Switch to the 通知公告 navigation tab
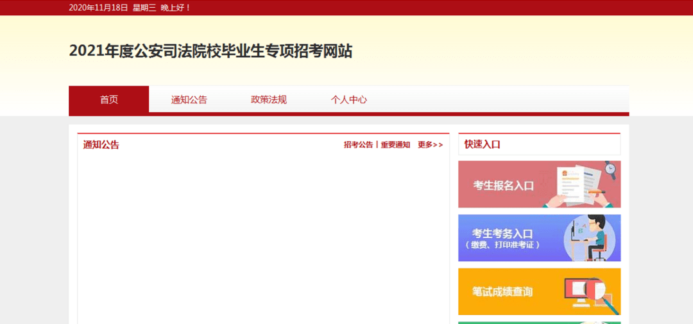Viewport: 693px width, 324px height. (189, 99)
